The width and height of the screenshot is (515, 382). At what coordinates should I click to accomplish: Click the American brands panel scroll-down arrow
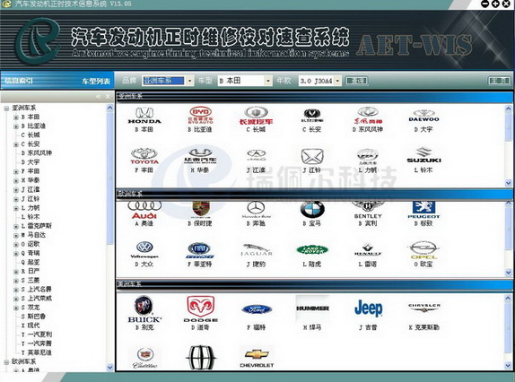(509, 365)
